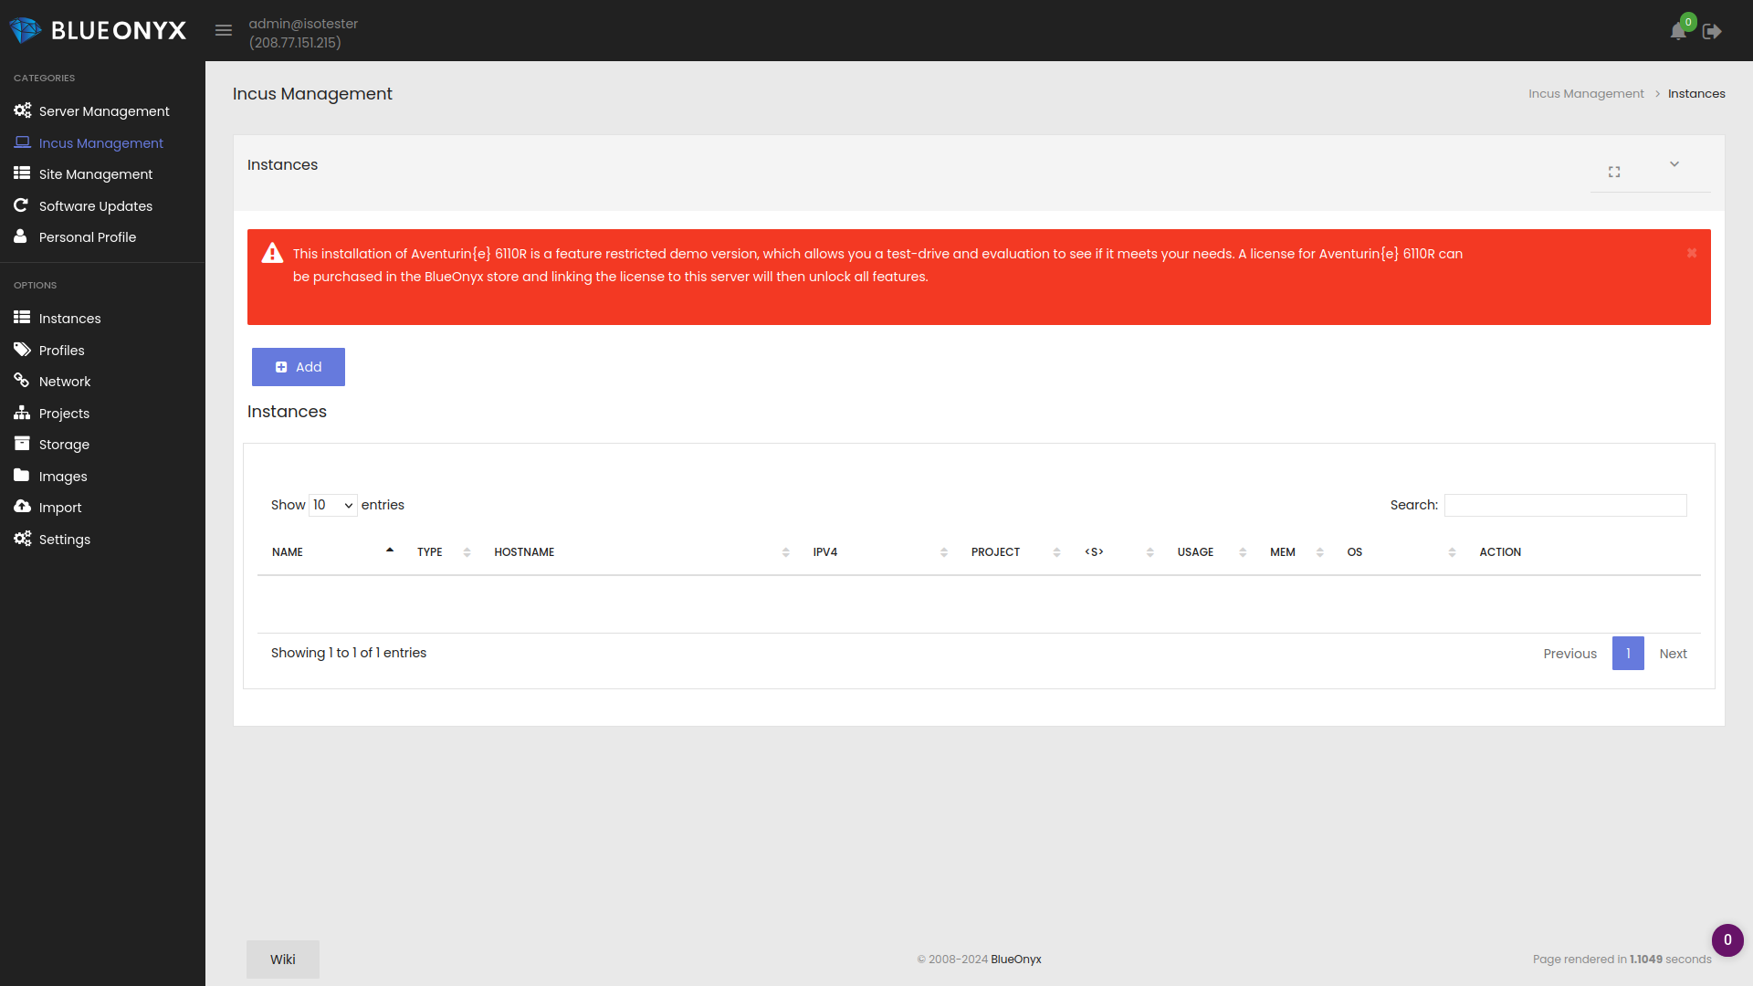
Task: Focus the table Search field
Action: coord(1566,505)
